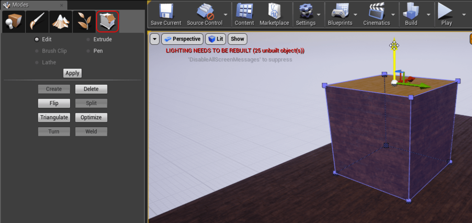Screen dimensions: 472x223
Task: Click the Triangulate button
Action: click(54, 117)
